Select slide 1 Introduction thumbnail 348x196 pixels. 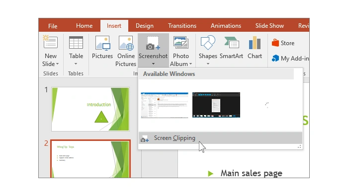90,109
